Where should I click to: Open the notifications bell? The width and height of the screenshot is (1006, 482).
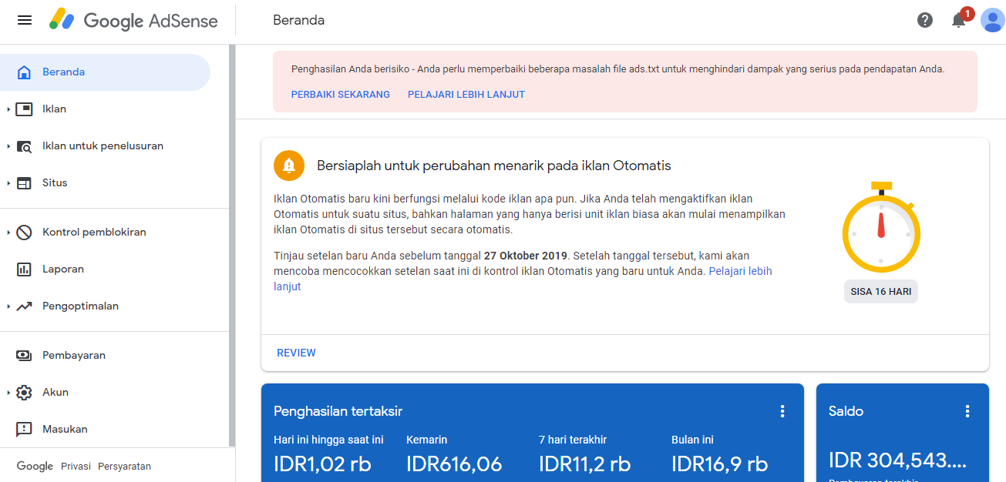coord(958,21)
